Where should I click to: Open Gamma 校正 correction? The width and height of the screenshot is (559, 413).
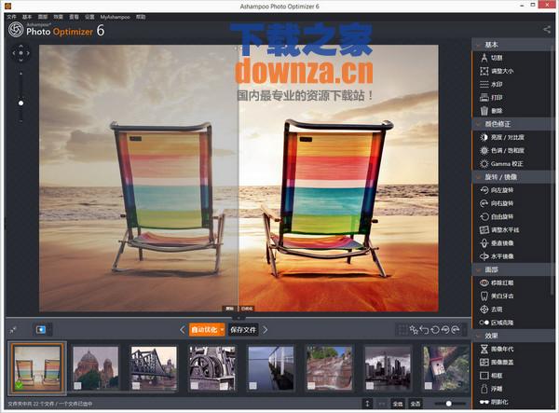501,164
